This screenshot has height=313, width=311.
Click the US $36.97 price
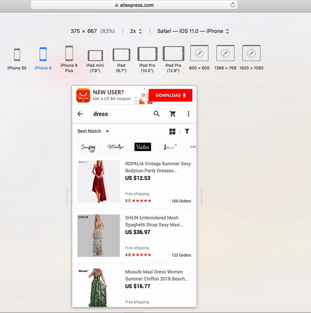[x=138, y=232]
